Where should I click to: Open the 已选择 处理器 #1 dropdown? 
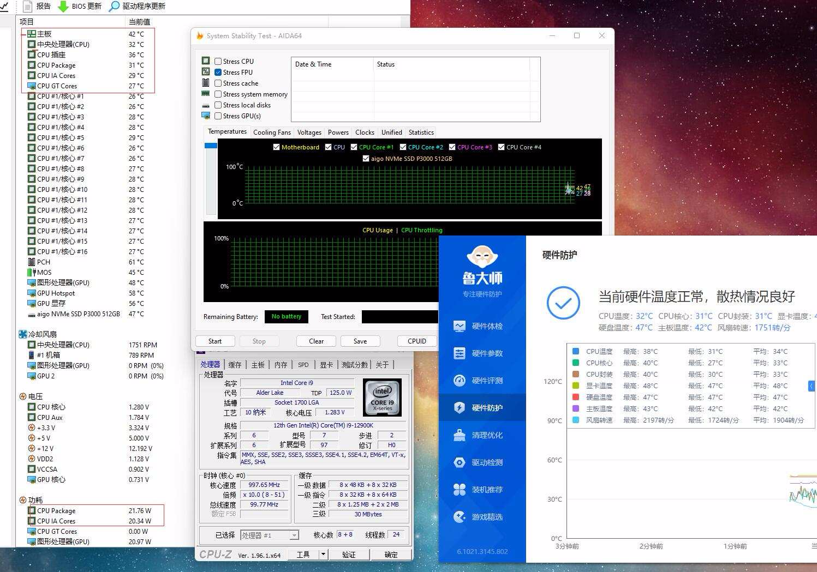point(270,535)
